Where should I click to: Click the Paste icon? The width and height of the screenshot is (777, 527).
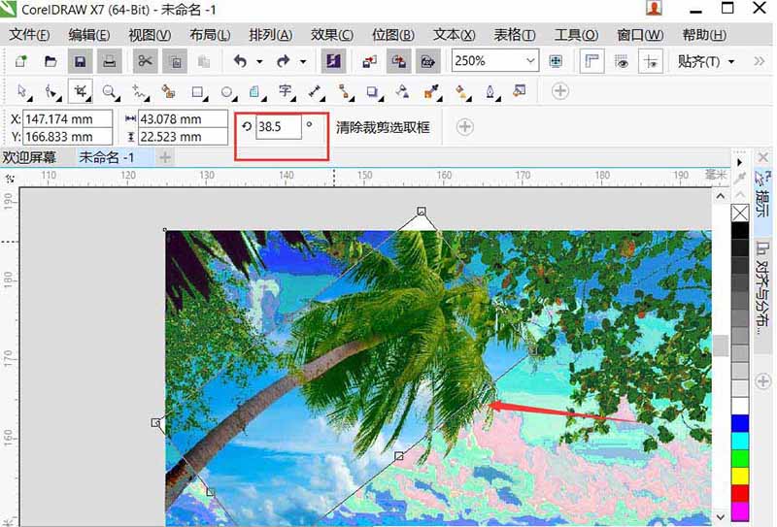[x=204, y=61]
